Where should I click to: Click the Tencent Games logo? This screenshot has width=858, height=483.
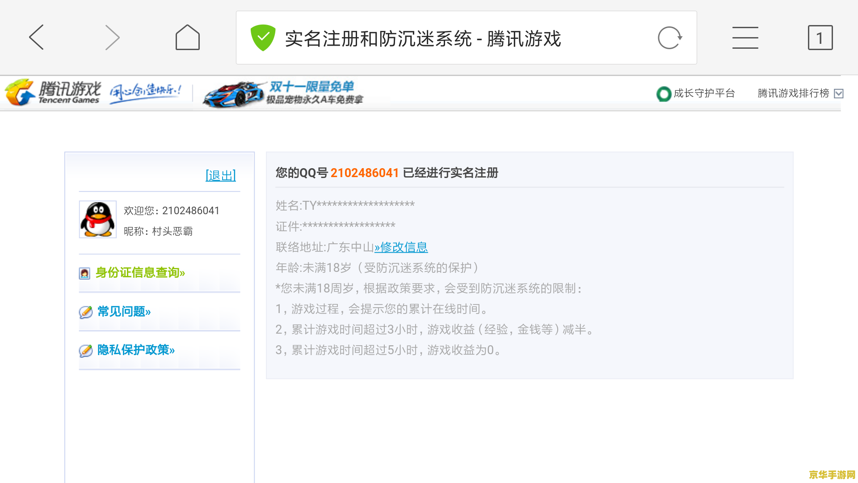(x=52, y=93)
